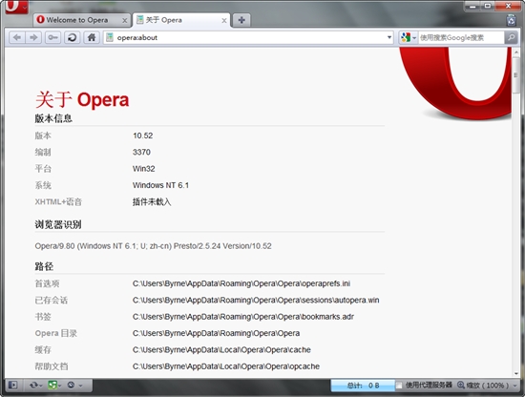
Task: Click the scrollbar down arrow
Action: (515, 373)
